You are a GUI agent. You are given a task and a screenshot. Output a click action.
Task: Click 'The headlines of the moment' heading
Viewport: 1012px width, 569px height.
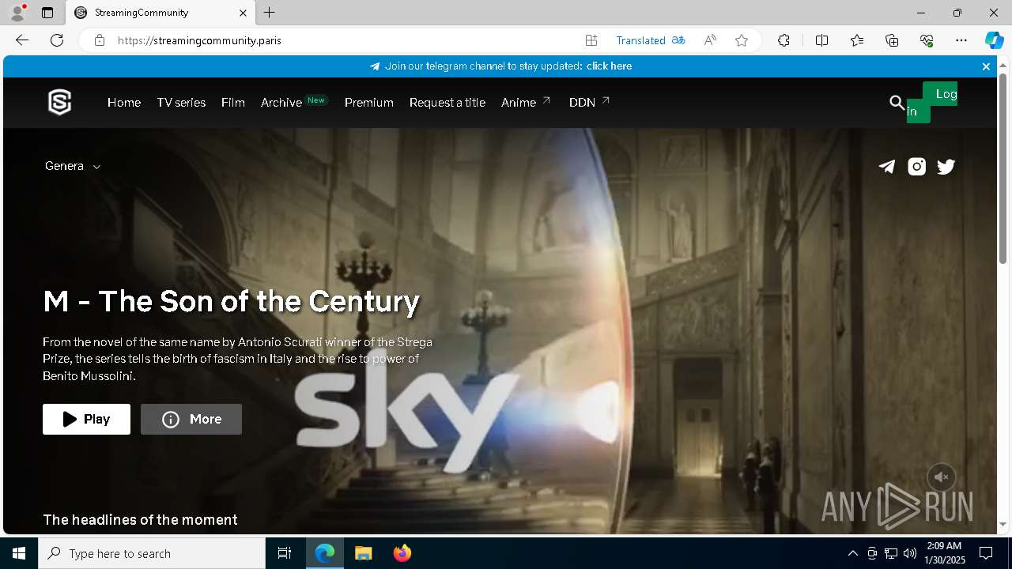point(140,520)
